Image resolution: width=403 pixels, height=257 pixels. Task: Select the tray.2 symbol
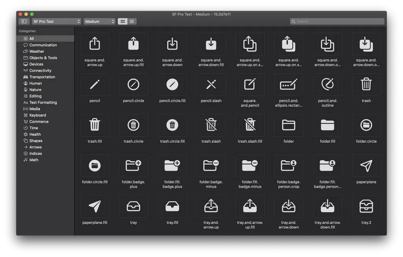pyautogui.click(x=366, y=206)
